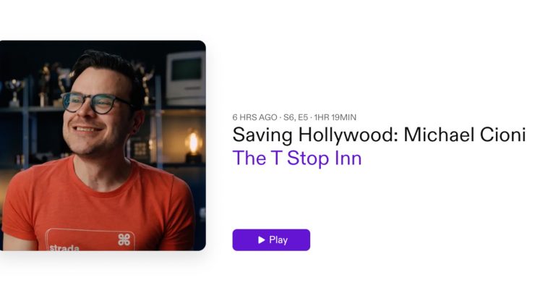Open the Saving Hollywood: Michael Cioni title

[379, 135]
